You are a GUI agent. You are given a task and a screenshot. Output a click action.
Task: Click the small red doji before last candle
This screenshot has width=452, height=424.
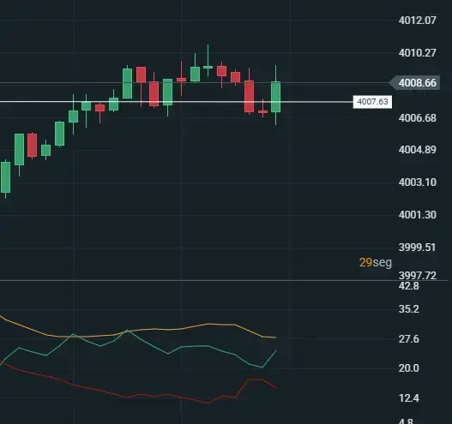(x=263, y=111)
